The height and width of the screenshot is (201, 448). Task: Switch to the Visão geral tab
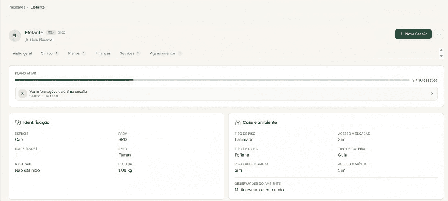22,53
